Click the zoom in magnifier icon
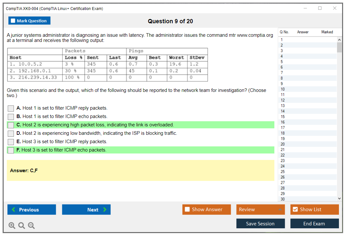 coord(12,225)
